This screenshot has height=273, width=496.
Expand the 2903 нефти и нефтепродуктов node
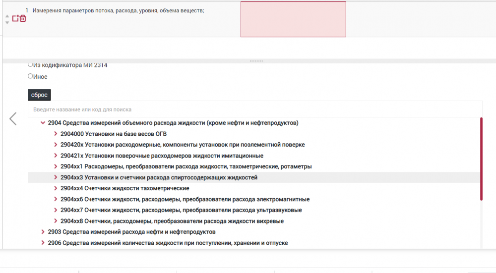pos(43,232)
